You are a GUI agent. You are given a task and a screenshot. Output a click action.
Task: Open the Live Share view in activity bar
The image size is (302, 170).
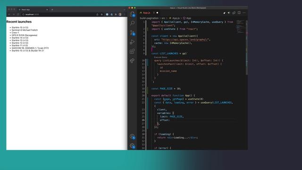pos(132,61)
